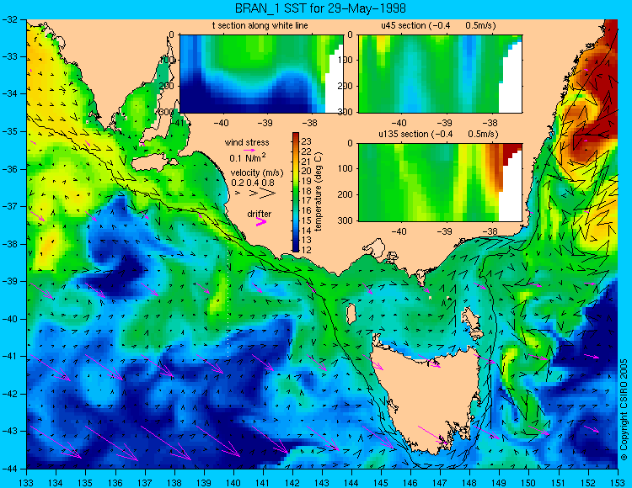Open the u45 section inset plot
The image size is (632, 488).
pyautogui.click(x=440, y=74)
